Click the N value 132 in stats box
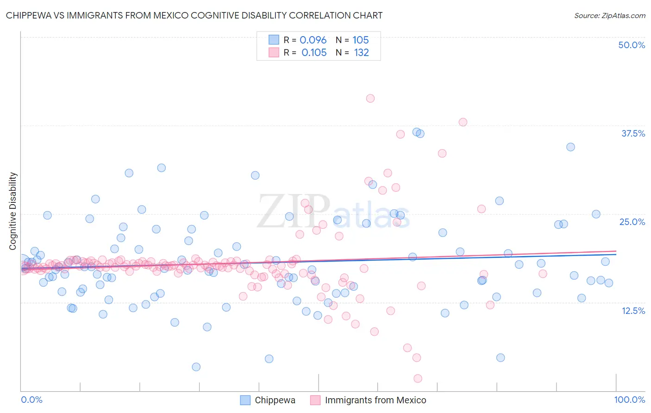This screenshot has width=651, height=413. [x=362, y=52]
